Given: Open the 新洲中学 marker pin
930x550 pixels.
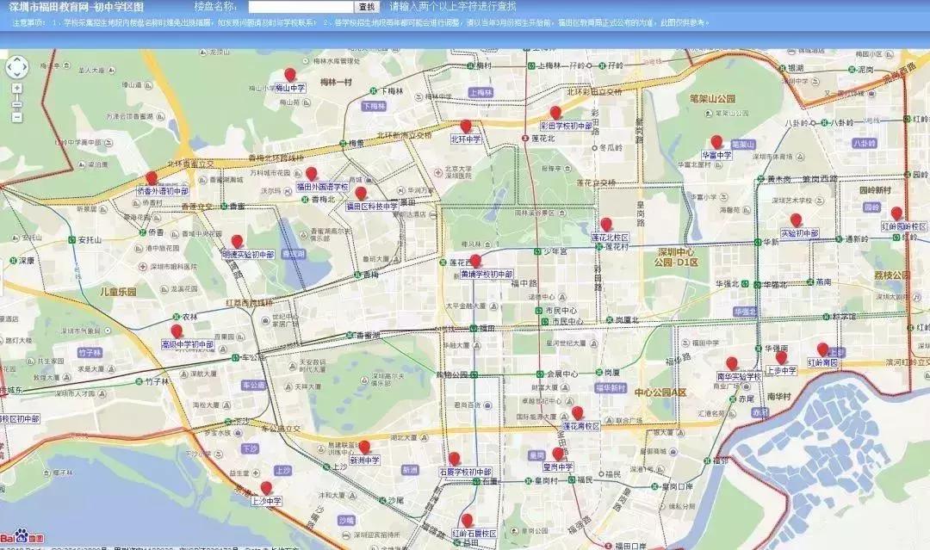Looking at the screenshot, I should click(364, 447).
